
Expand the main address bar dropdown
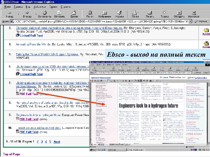[x=190, y=21]
